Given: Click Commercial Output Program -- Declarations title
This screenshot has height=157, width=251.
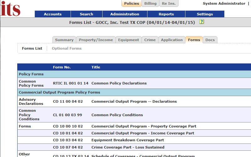Looking at the screenshot, I should pos(134,101).
